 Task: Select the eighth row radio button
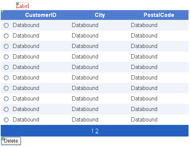coord(6,99)
